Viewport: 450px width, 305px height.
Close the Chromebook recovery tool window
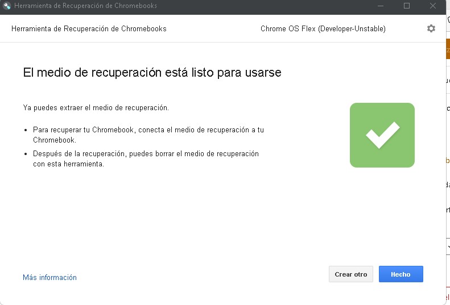click(434, 6)
